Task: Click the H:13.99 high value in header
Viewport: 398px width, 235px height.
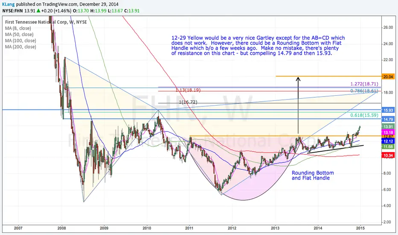Action: (99, 11)
